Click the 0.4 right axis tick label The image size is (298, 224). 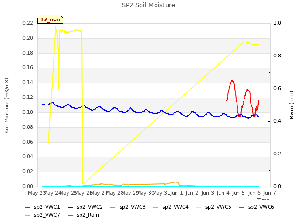click(x=277, y=121)
